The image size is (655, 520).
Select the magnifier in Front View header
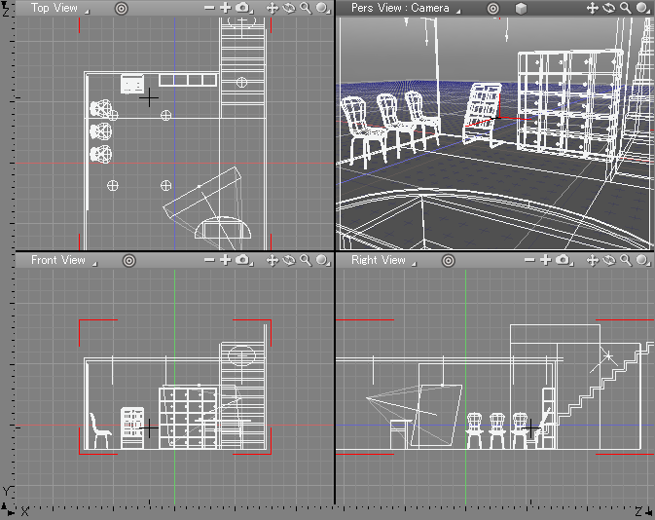click(306, 260)
